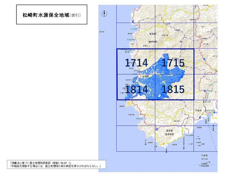The height and width of the screenshot is (174, 252).
Task: Click the 賀茂郡 label above 南伊豆町
Action: [x=169, y=131]
